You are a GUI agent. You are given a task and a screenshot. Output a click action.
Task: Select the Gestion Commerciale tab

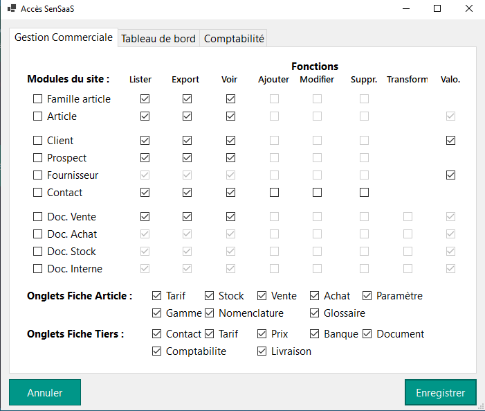(63, 37)
